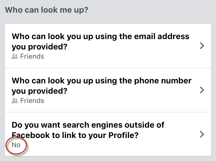Image resolution: width=216 pixels, height=161 pixels.
Task: Click friends icon under phone number question
Action: click(15, 101)
